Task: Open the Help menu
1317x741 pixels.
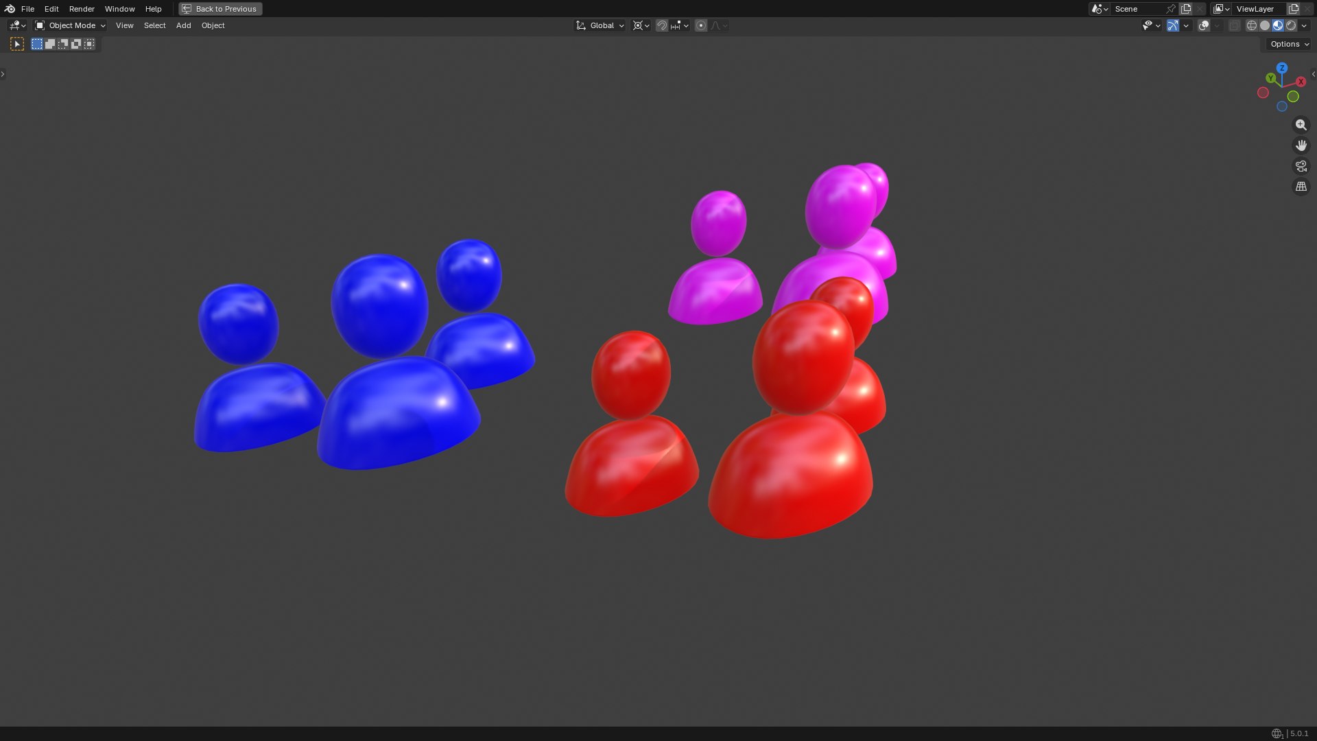Action: pos(153,9)
